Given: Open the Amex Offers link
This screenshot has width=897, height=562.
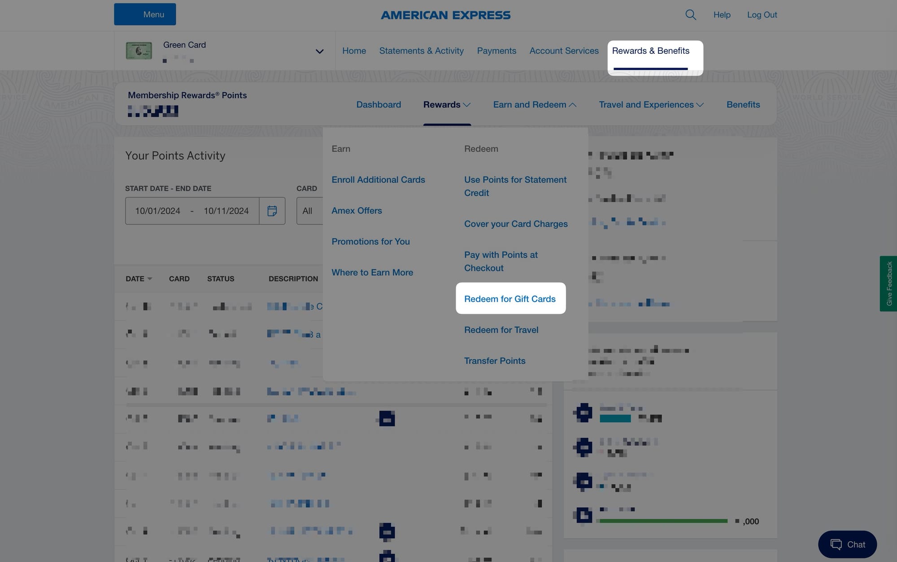Looking at the screenshot, I should [x=357, y=211].
